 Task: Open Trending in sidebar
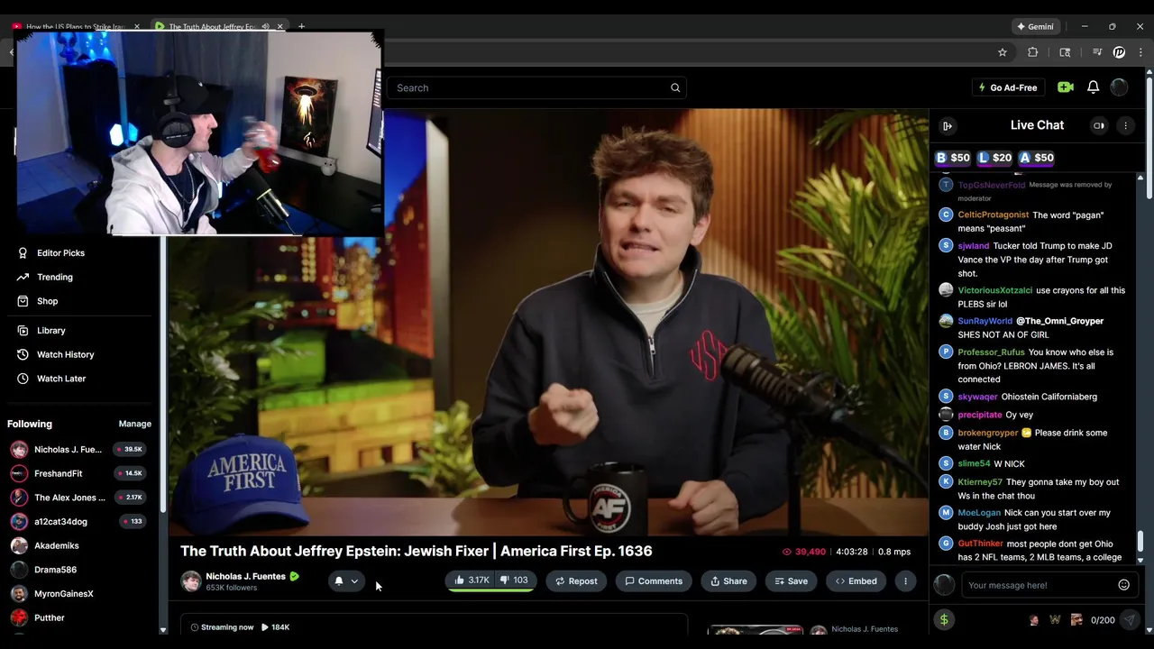click(x=54, y=278)
